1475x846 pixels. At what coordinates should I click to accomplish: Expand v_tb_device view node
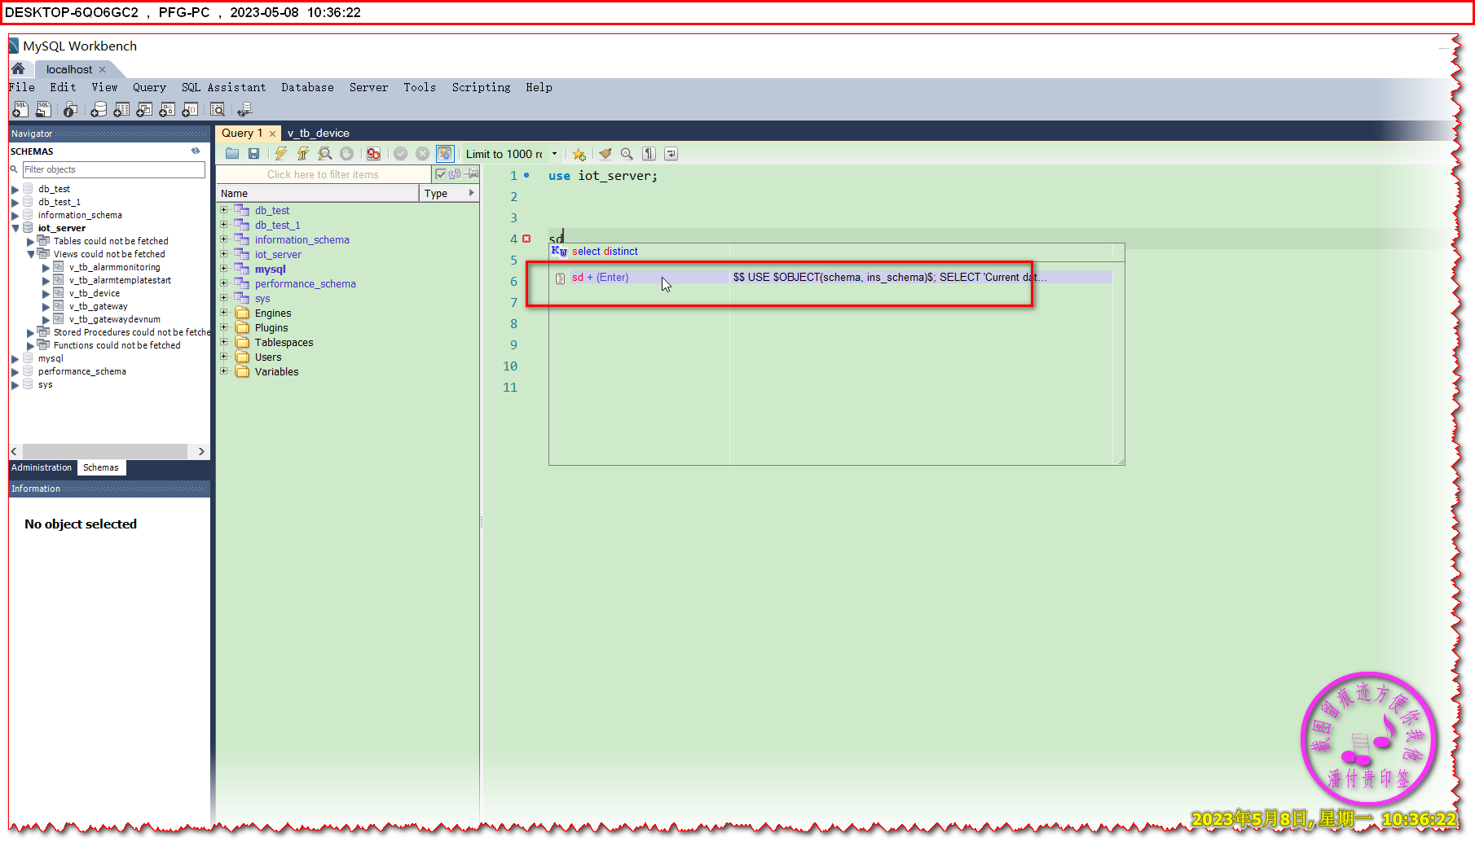pos(46,293)
